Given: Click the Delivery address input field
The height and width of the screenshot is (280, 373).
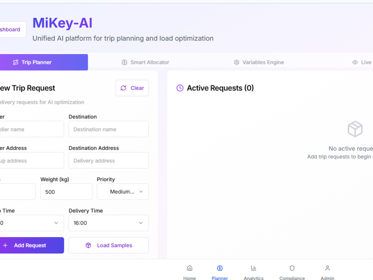Looking at the screenshot, I should (109, 161).
